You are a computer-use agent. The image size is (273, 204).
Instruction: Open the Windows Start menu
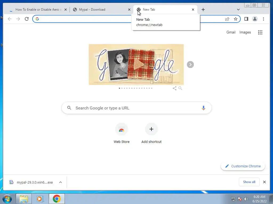[7, 199]
